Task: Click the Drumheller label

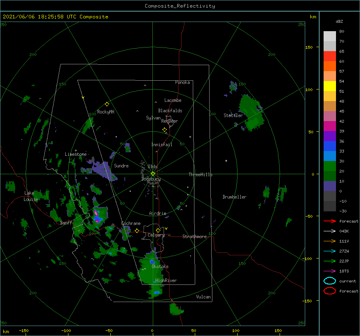Action: (234, 197)
